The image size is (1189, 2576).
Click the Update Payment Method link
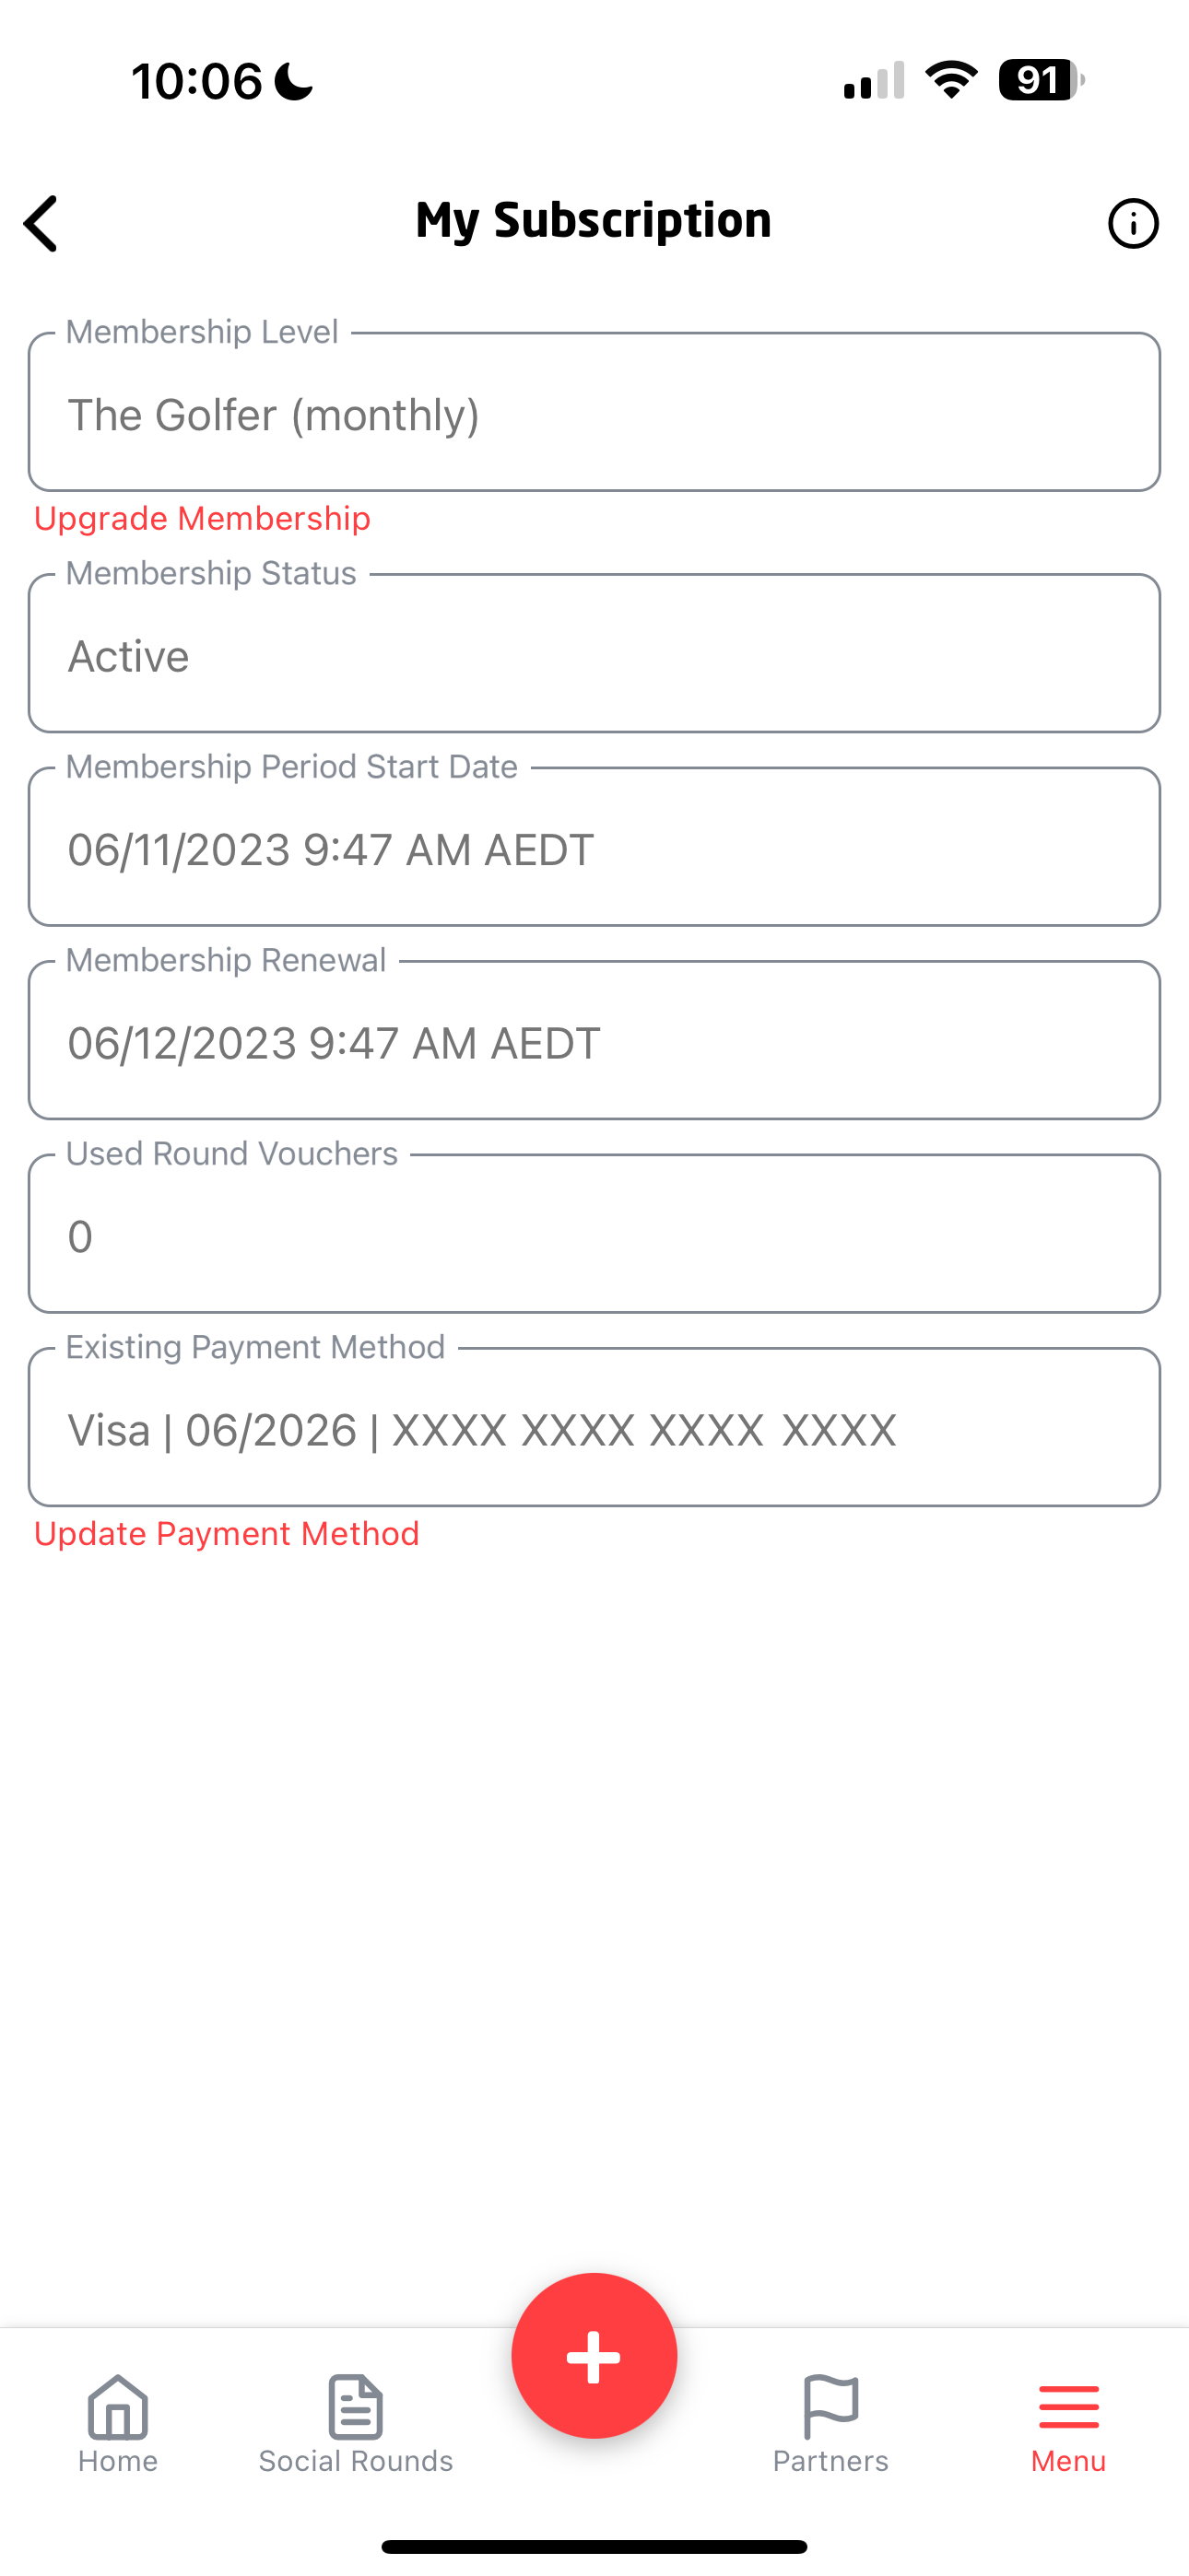[226, 1533]
